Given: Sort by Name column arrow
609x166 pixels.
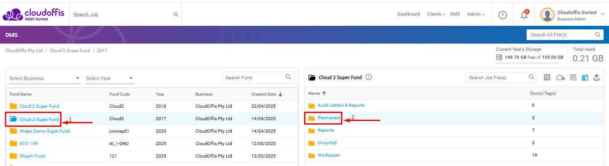Looking at the screenshot, I should [x=324, y=93].
